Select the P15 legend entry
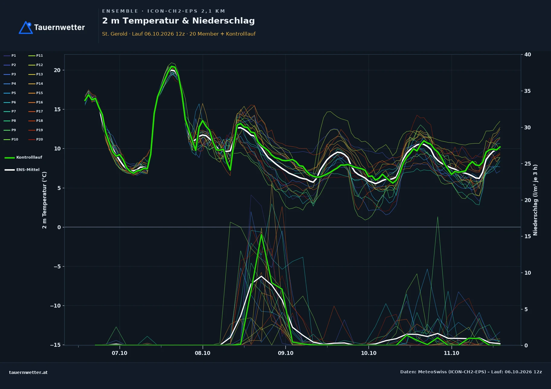The width and height of the screenshot is (551, 389). 36,93
